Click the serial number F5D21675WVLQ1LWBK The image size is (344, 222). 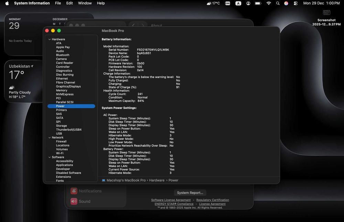(153, 50)
